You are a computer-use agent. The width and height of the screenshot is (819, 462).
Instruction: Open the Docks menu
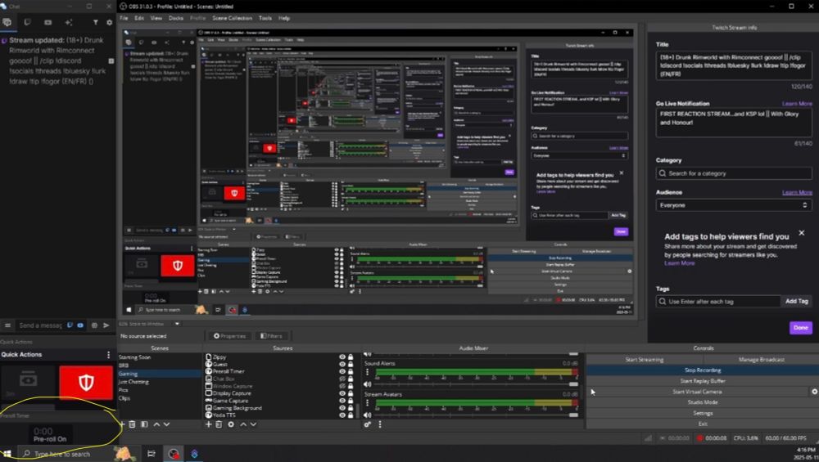tap(176, 18)
